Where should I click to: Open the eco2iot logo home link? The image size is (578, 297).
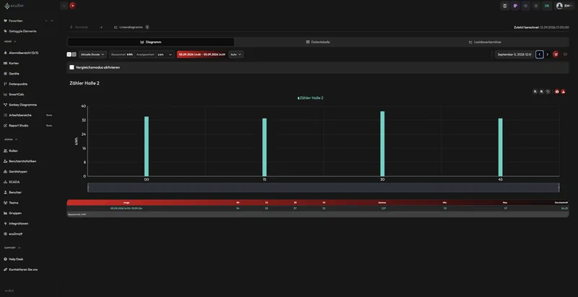(x=12, y=6)
